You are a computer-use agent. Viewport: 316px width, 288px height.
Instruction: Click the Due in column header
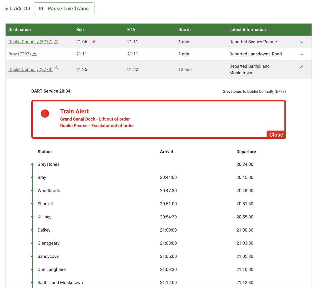click(184, 30)
